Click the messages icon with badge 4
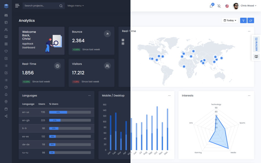 pos(211,6)
